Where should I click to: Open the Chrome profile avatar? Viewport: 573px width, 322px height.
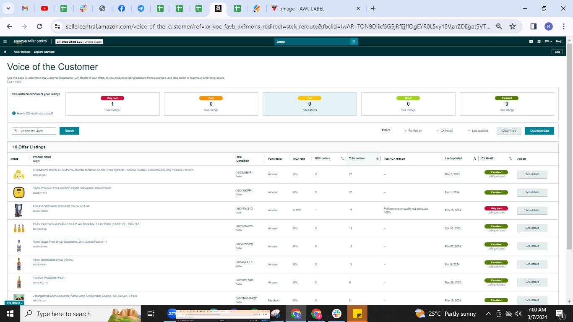coord(549,26)
